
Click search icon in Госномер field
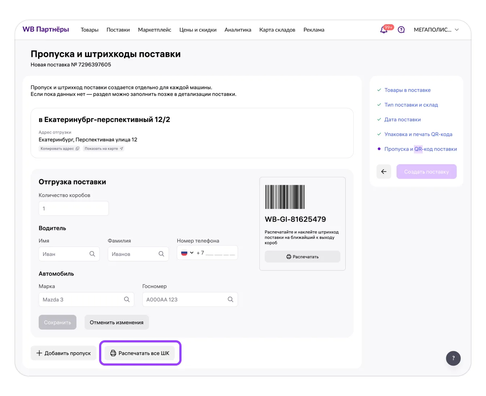pos(230,299)
